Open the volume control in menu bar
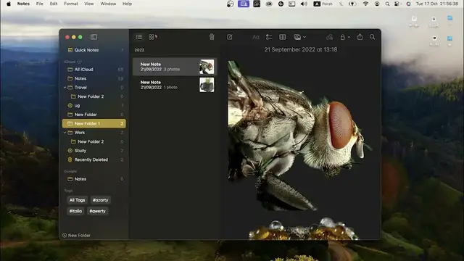This screenshot has width=464, height=261. [304, 4]
